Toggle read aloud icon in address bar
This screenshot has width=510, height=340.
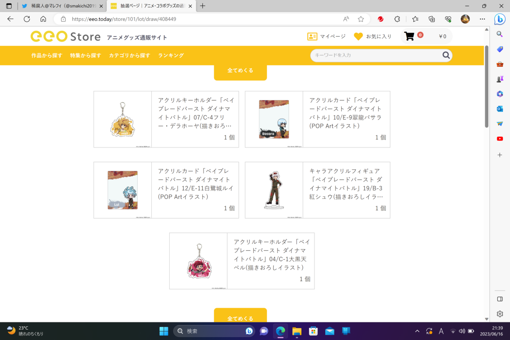pos(346,19)
